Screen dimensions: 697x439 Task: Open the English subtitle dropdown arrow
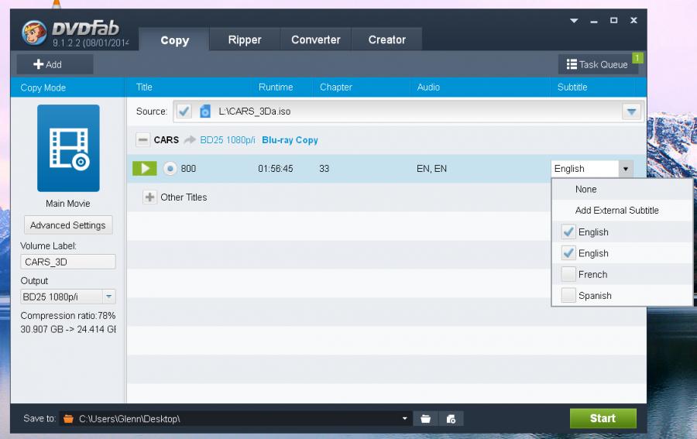pos(625,169)
